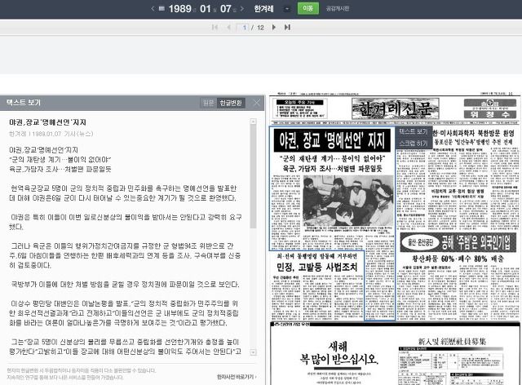The width and height of the screenshot is (522, 385).
Task: Click the subheadline 육군, 가담자 조사…처벌땐 파문일듯
Action: tap(332, 169)
